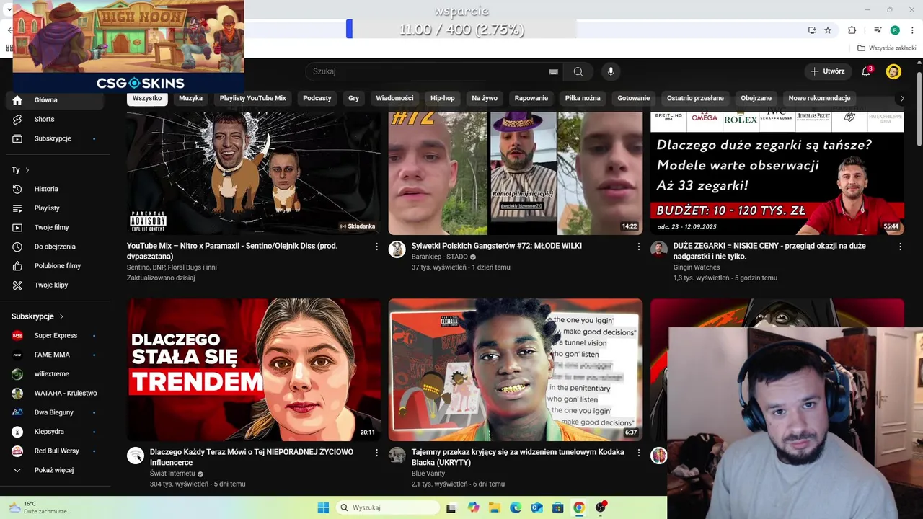Open Super Express subscription channel

point(55,335)
